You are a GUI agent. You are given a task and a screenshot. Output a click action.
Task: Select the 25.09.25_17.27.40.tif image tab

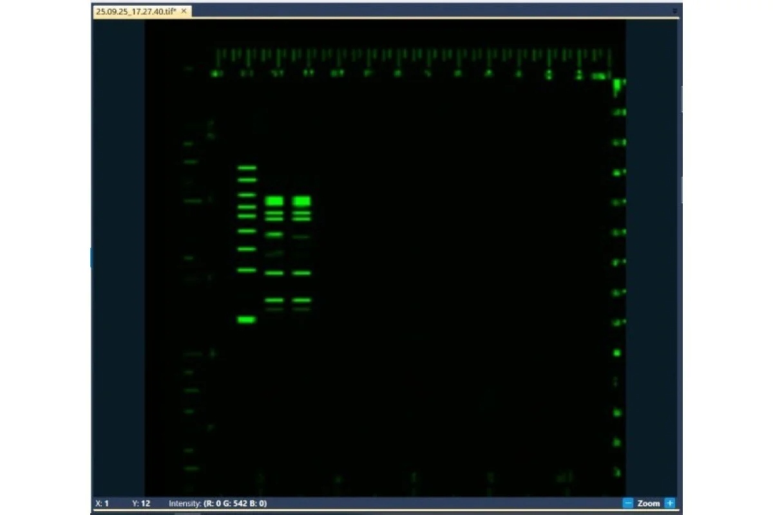point(137,11)
